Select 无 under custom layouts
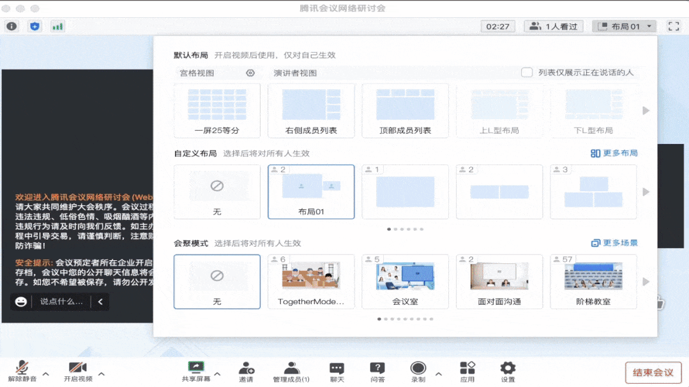 (x=217, y=192)
